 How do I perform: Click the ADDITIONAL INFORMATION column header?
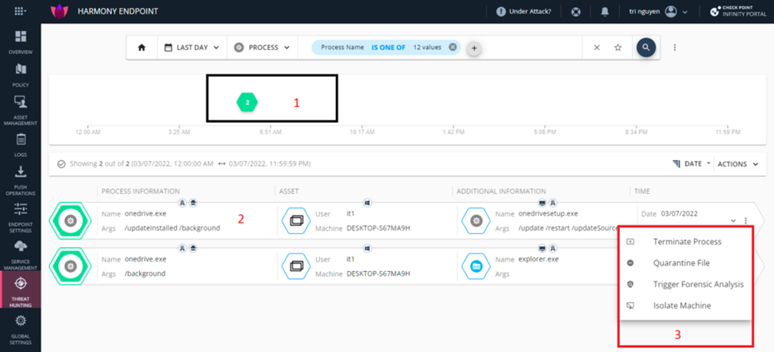click(501, 191)
